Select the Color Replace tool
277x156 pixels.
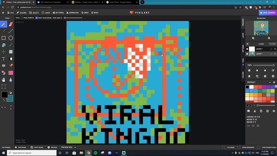click(3, 73)
